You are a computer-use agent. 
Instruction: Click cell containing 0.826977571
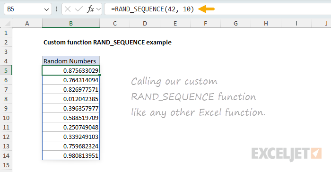point(71,89)
